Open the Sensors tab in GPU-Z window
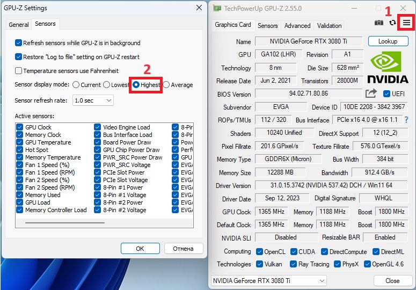 267,25
